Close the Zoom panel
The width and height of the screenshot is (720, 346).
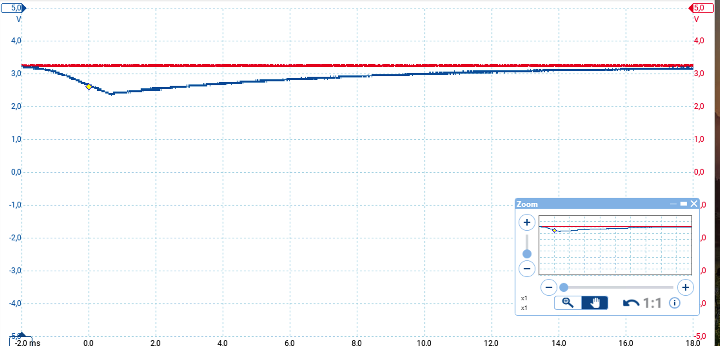(694, 204)
